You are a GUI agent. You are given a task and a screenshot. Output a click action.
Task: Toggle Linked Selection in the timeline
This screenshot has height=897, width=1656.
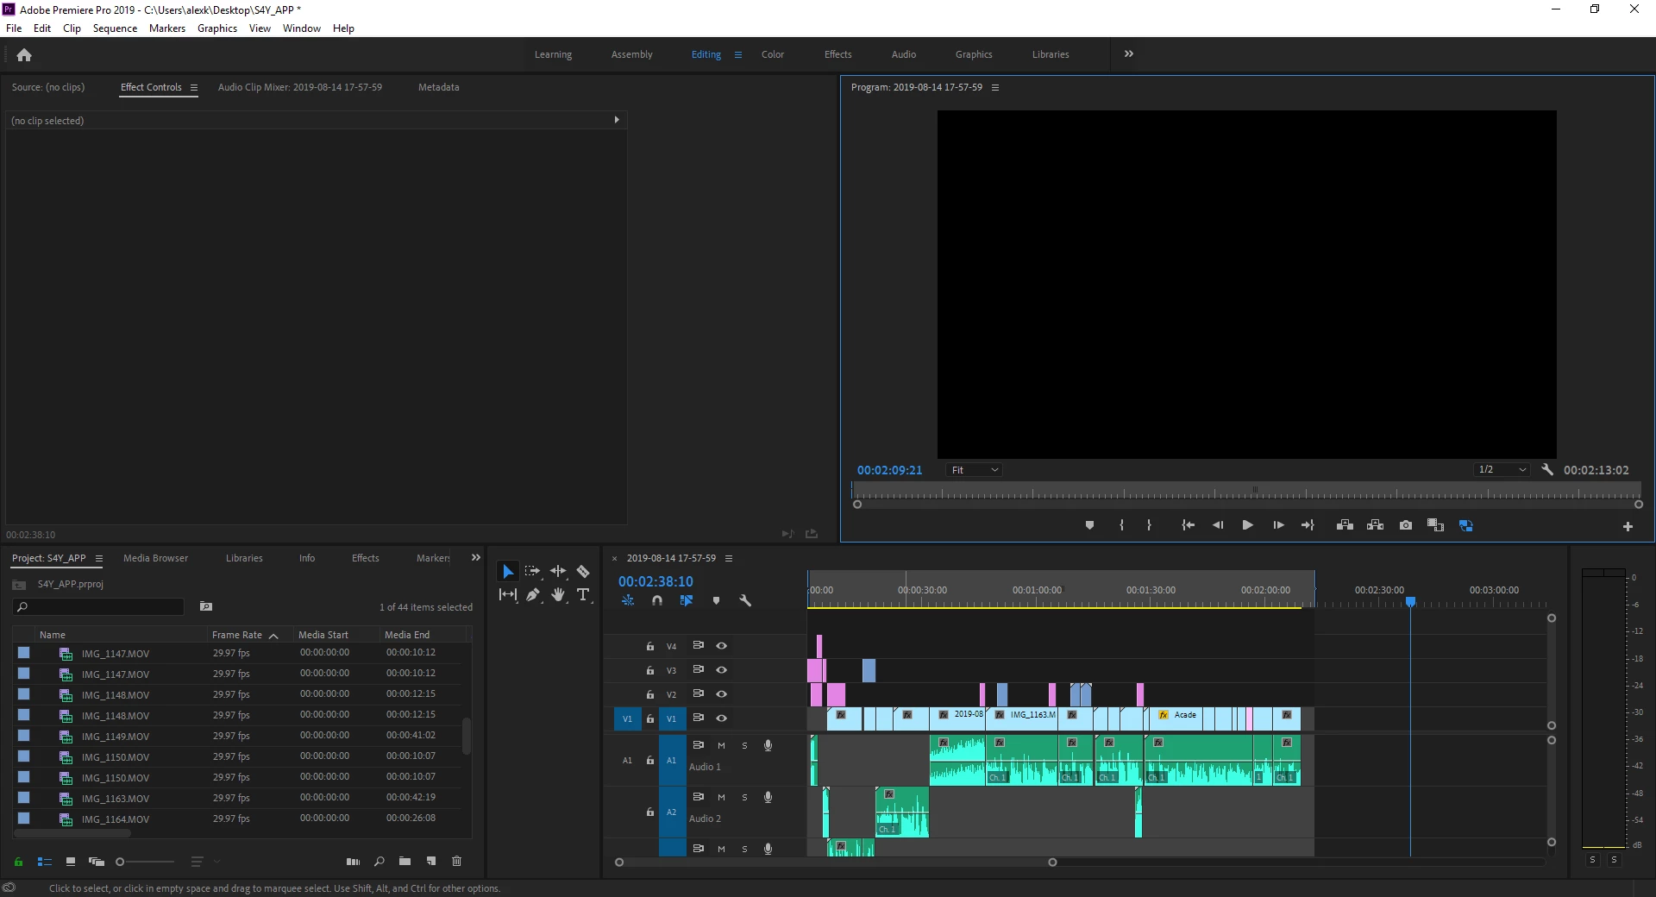click(x=687, y=600)
